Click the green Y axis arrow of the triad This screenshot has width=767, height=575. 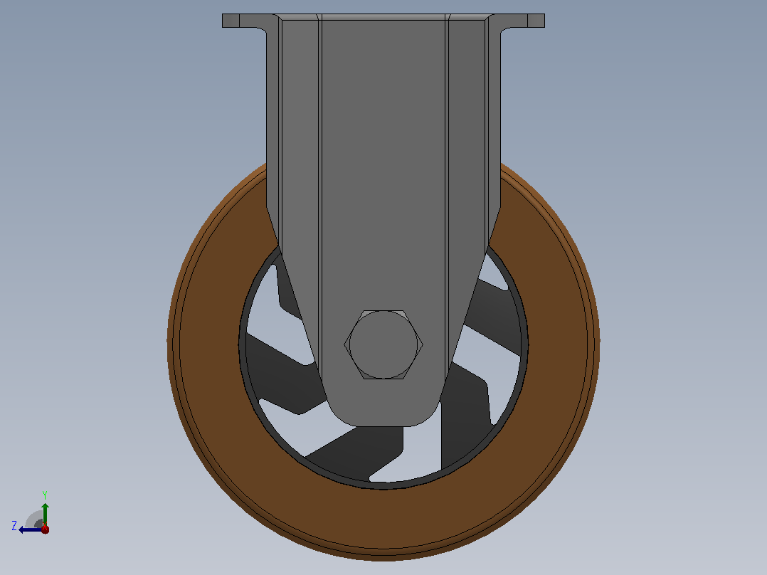click(45, 513)
